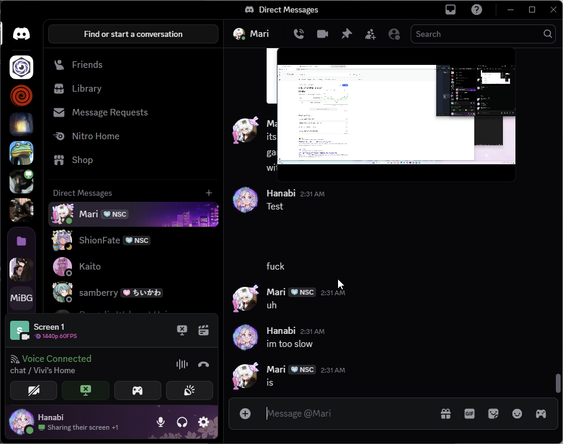563x444 pixels.
Task: Click Find or start a conversation
Action: [x=133, y=34]
